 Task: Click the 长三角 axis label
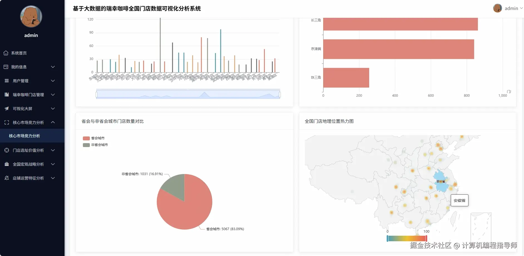(x=316, y=20)
